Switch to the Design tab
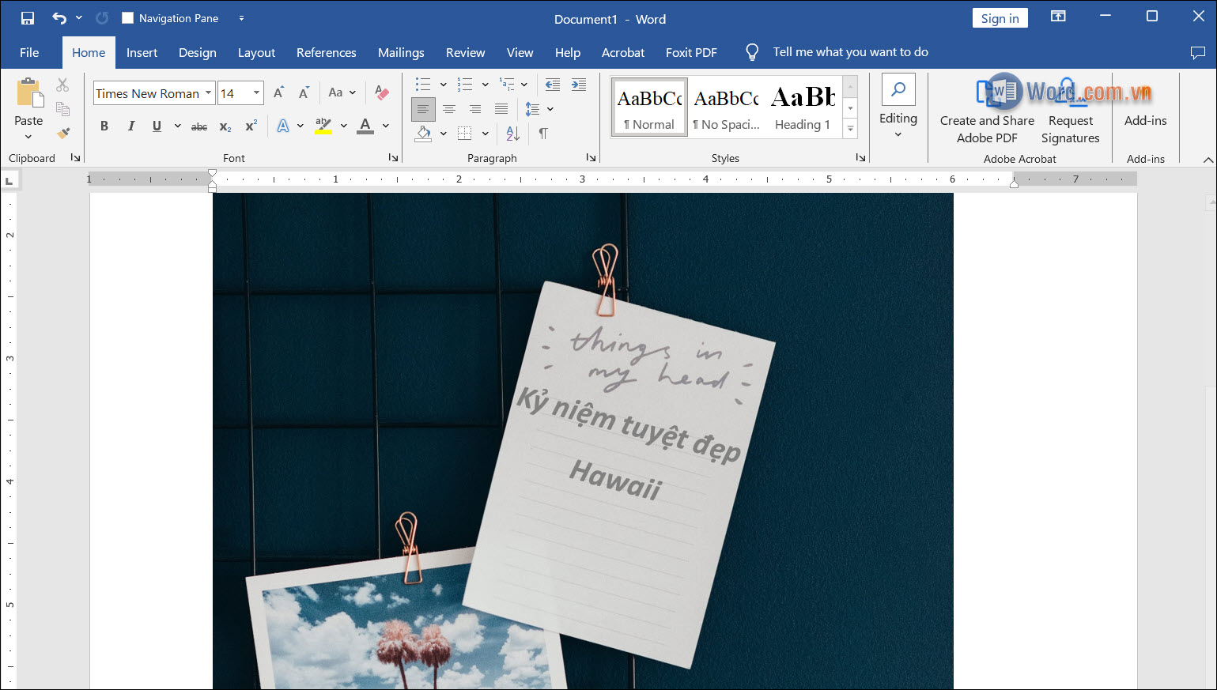Viewport: 1217px width, 690px height. coord(198,52)
